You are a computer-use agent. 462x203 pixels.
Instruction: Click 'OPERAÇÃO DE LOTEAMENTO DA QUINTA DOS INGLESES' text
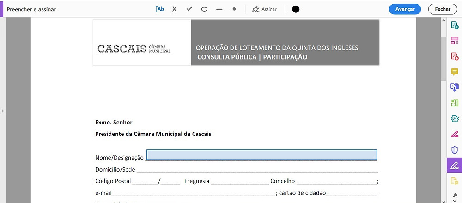[277, 48]
